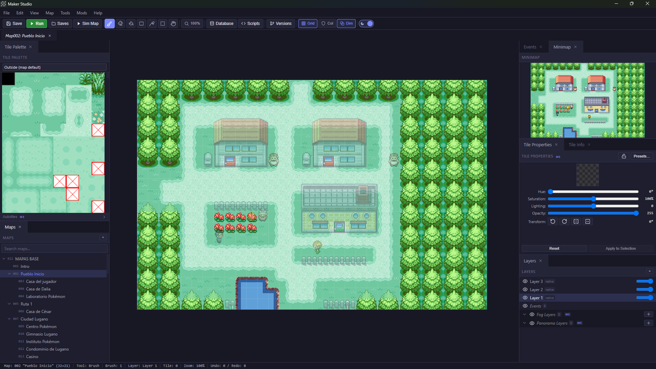The height and width of the screenshot is (369, 656).
Task: Switch to the Tile Info tab
Action: [576, 145]
